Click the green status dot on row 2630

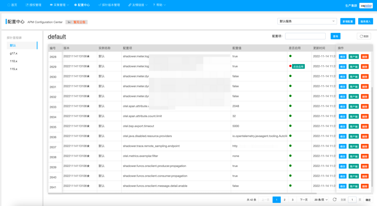click(x=290, y=76)
